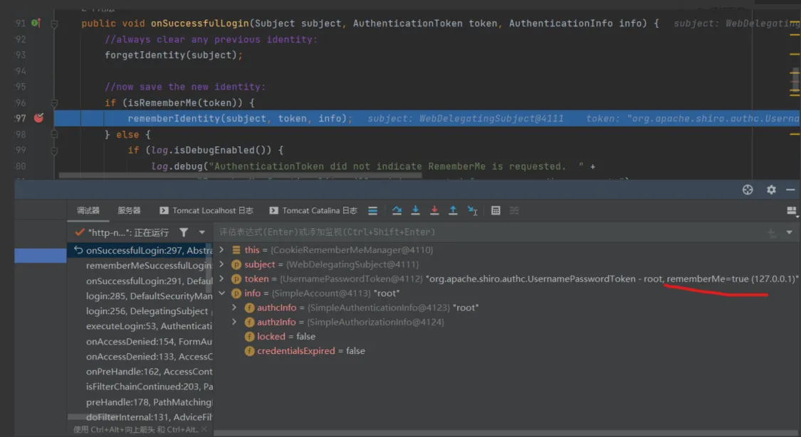
Task: Open the layout settings icon at right of tabs
Action: click(792, 210)
